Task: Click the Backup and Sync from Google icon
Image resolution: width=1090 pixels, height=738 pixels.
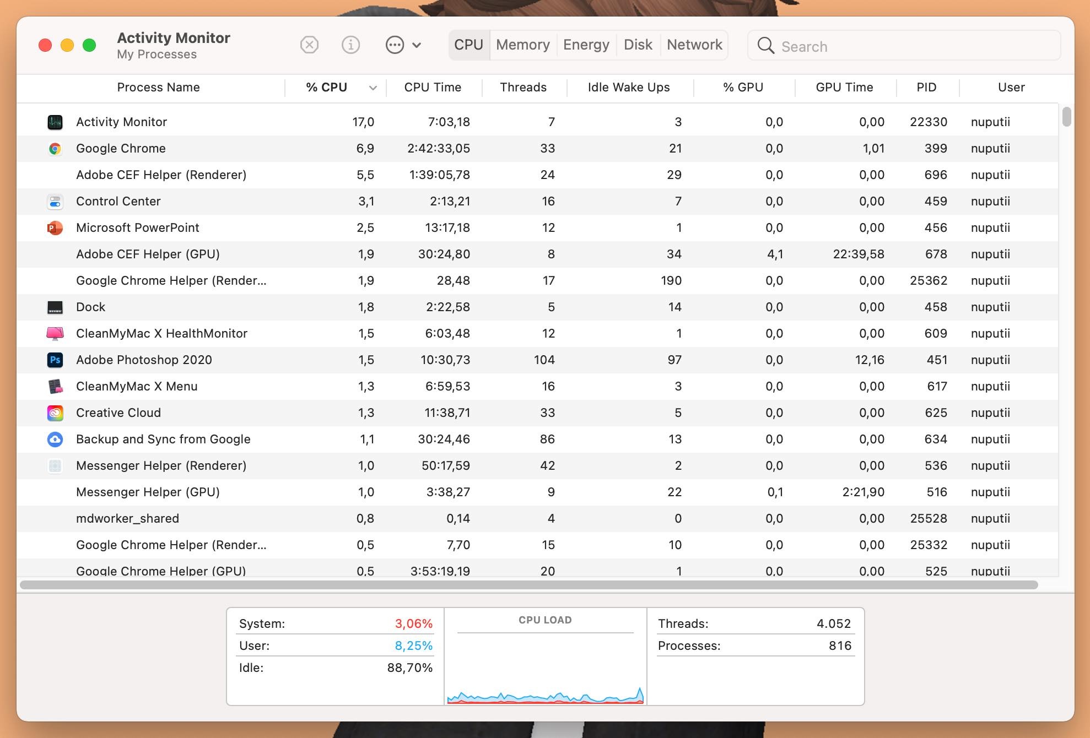Action: pos(55,439)
